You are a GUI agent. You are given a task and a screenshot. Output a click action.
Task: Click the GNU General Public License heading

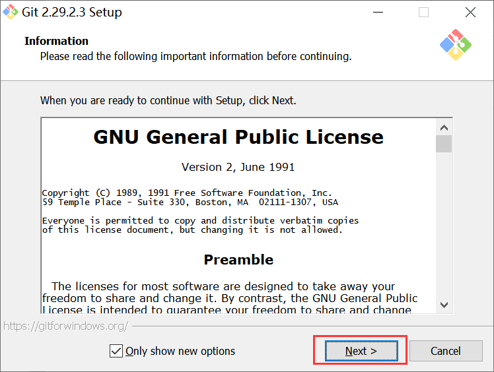pos(238,137)
